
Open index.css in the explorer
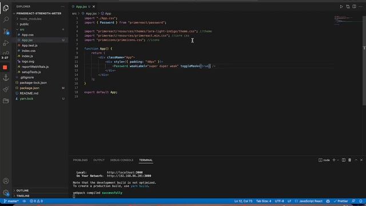pyautogui.click(x=29, y=51)
